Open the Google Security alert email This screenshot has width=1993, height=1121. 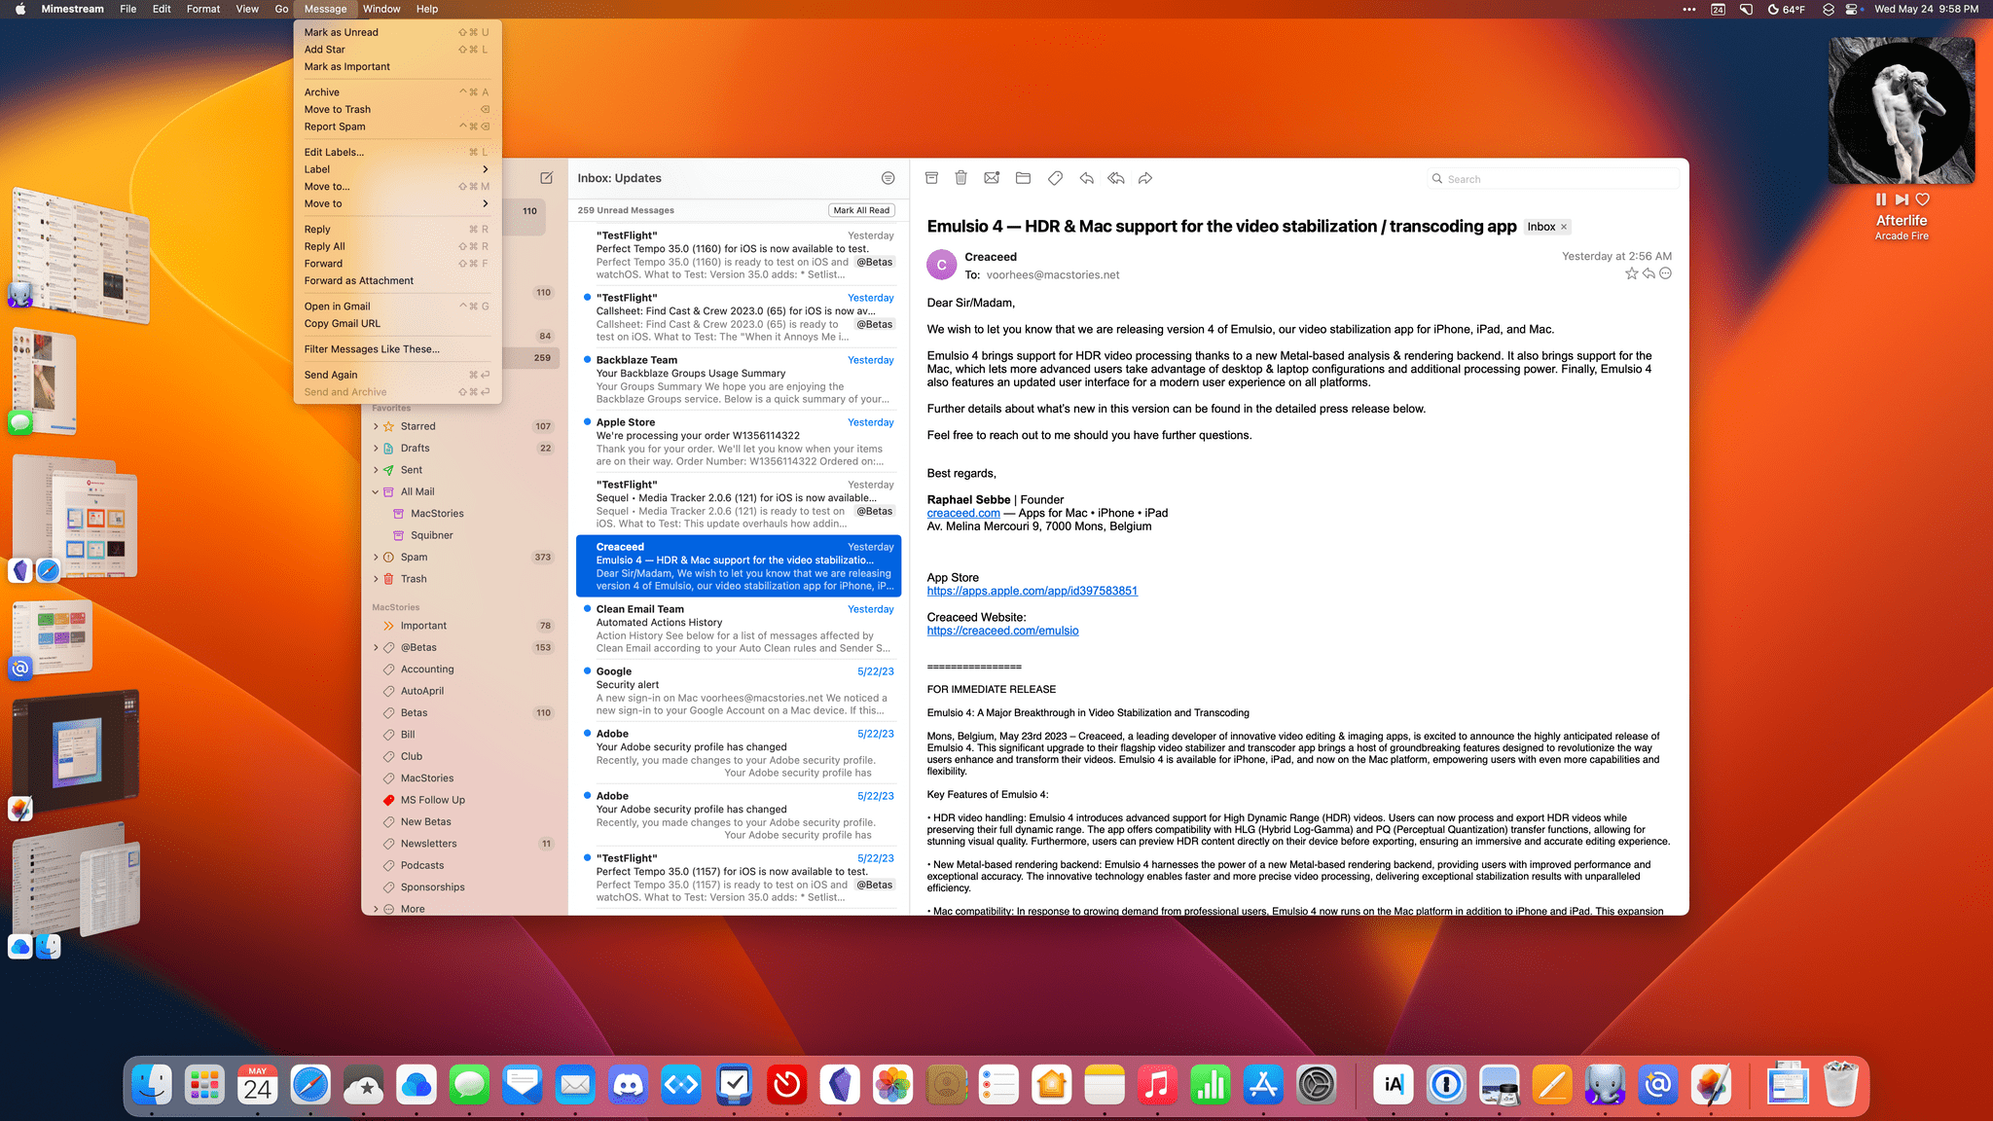739,691
